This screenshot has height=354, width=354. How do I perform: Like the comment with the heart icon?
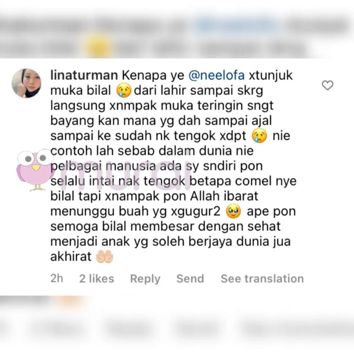[327, 85]
